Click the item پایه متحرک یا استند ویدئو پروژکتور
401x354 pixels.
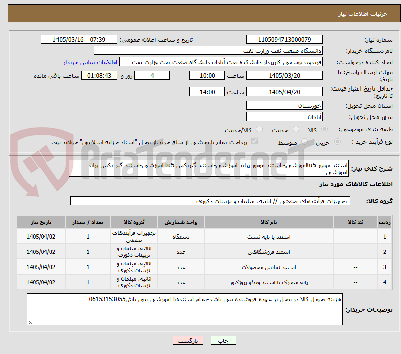click(269, 282)
